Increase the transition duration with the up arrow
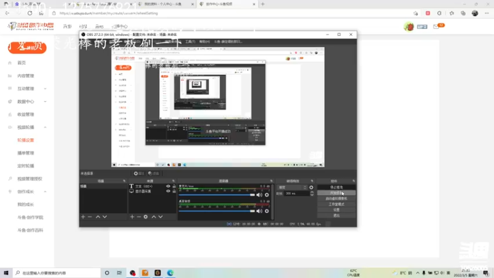494x278 pixels. tap(312, 192)
